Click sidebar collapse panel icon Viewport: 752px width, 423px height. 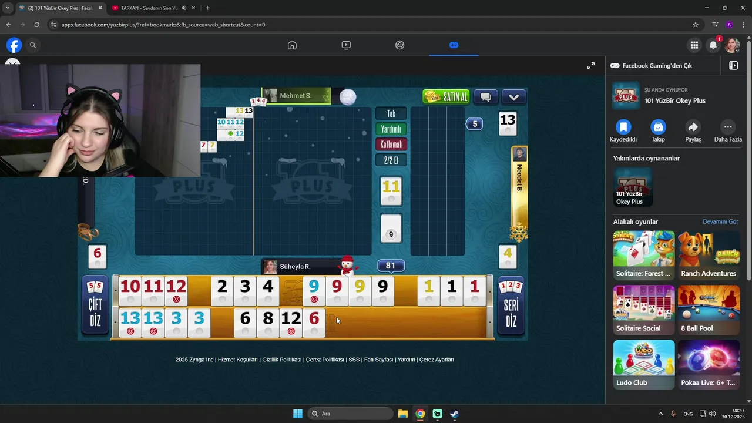[733, 66]
